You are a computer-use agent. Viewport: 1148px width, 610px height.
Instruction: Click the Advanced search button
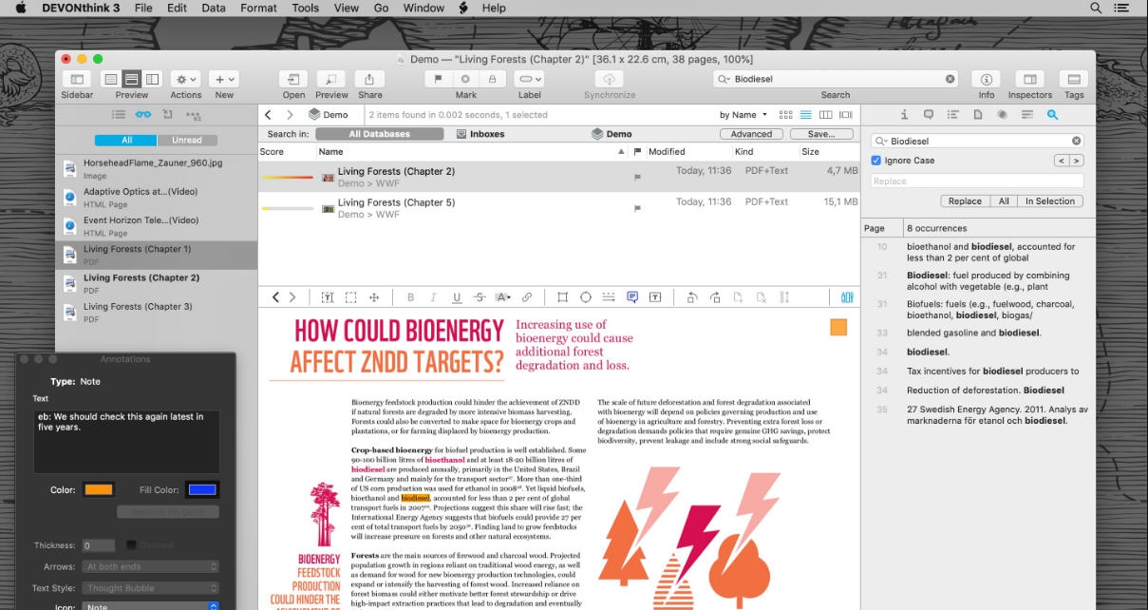750,133
